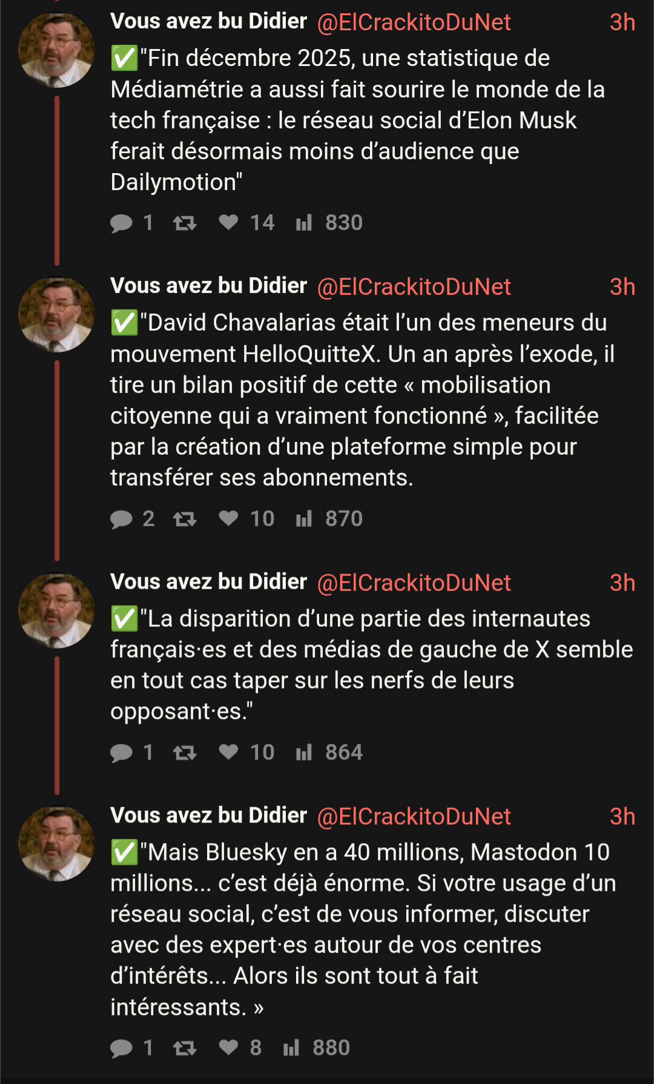Like the Médiamétrie Dailymotion tweet
This screenshot has width=654, height=1084.
pos(228,223)
